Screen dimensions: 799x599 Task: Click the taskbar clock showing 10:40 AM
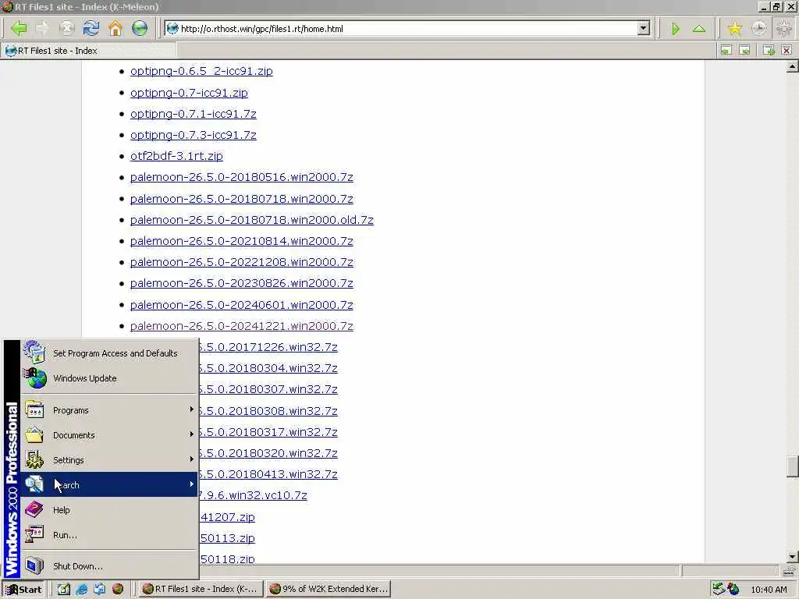pyautogui.click(x=769, y=590)
